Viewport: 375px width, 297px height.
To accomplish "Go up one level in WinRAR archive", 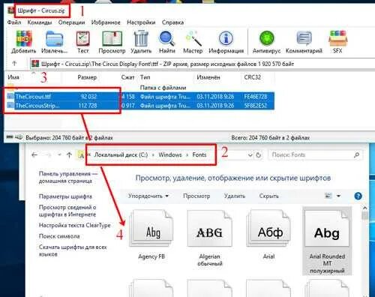I will (14, 64).
